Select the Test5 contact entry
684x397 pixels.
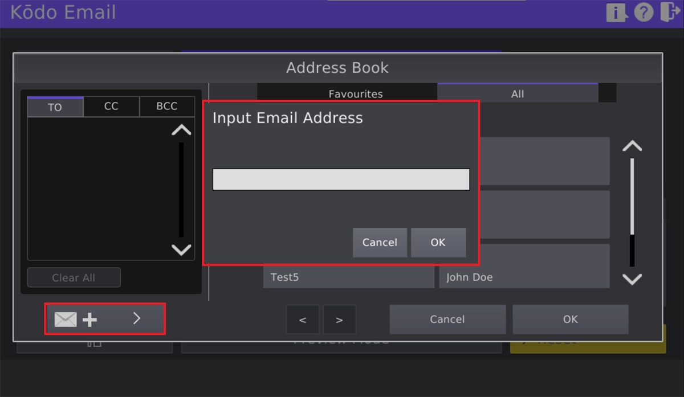[x=348, y=277]
